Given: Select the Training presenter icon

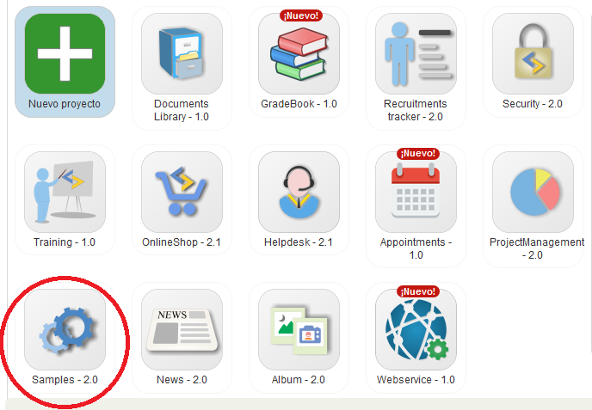Looking at the screenshot, I should coord(65,192).
